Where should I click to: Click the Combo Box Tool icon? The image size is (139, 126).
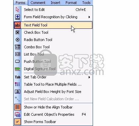click(x=18, y=47)
